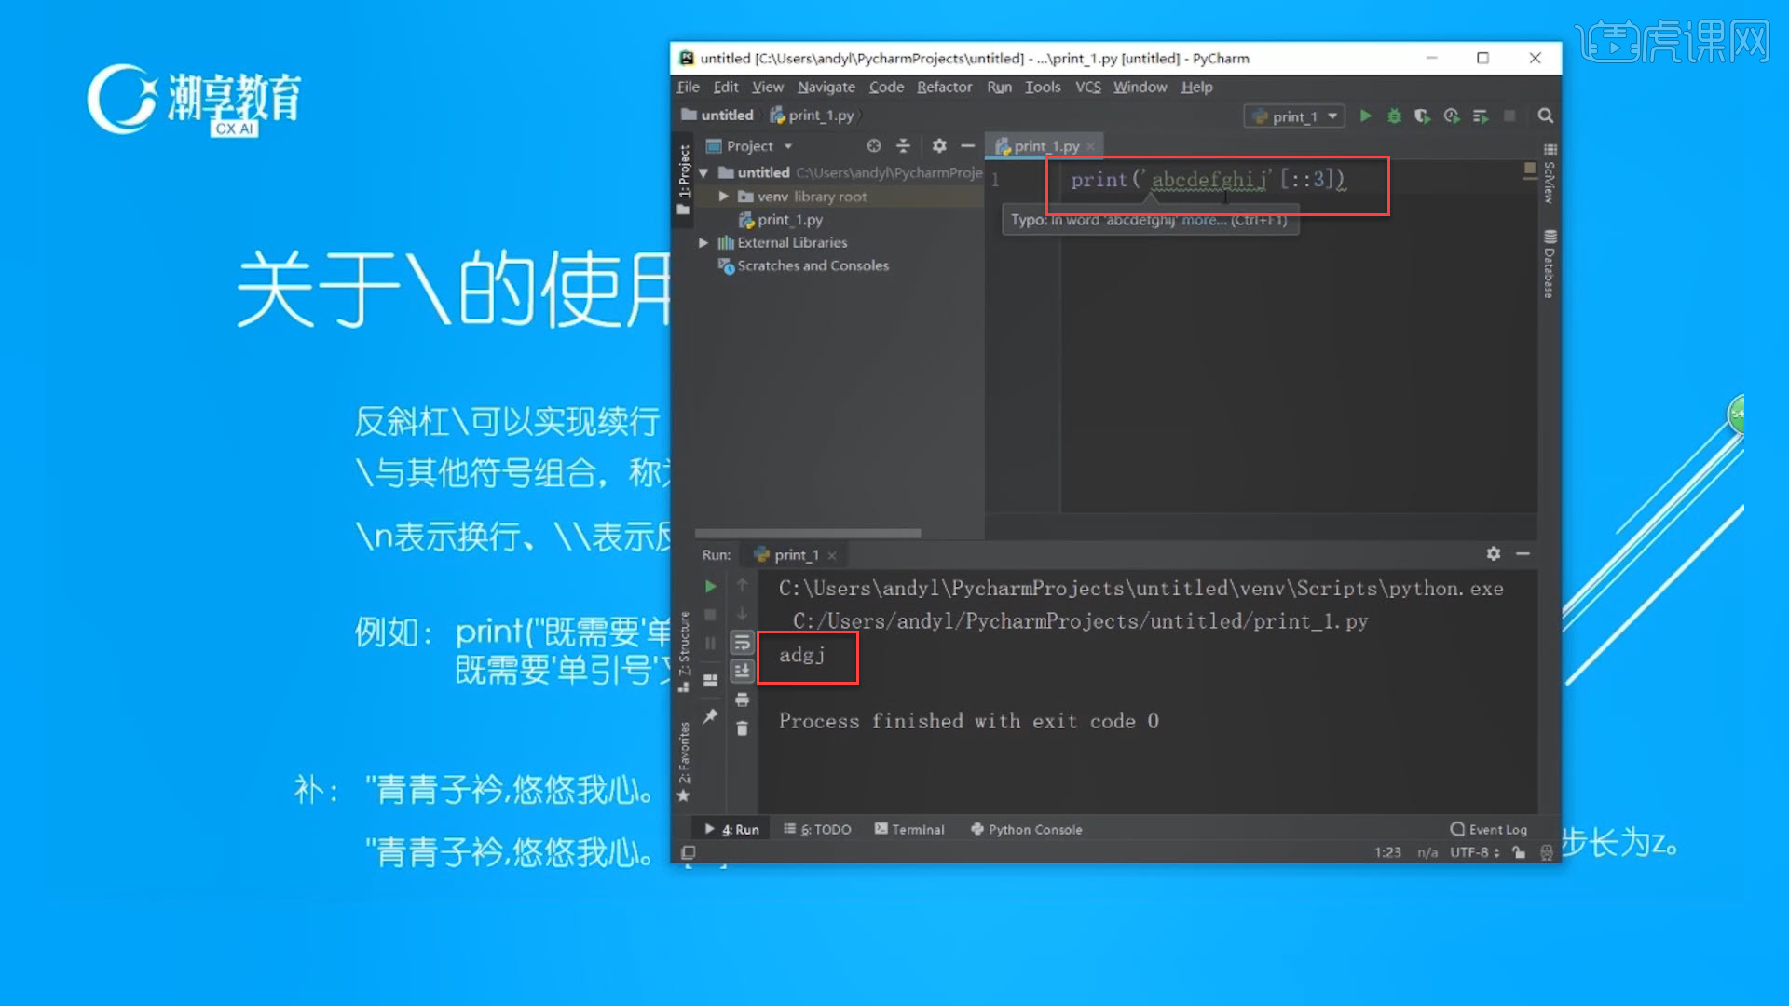The image size is (1789, 1006).
Task: Open the Edit menu
Action: point(726,87)
